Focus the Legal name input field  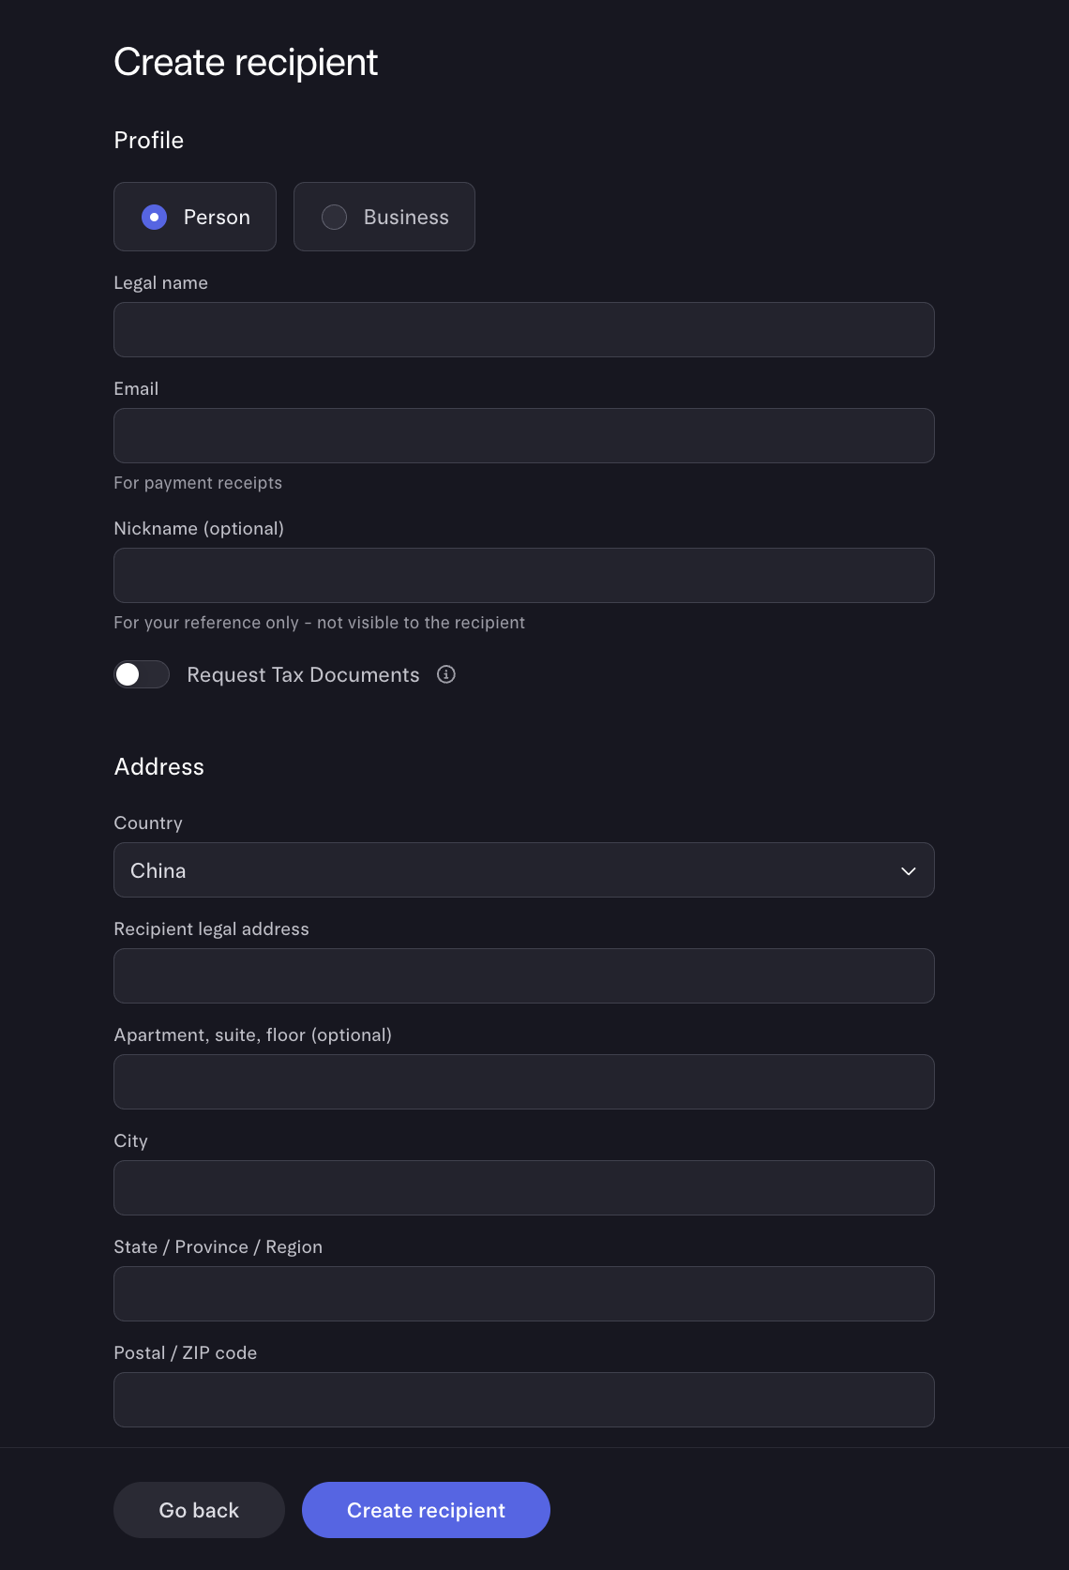[524, 329]
